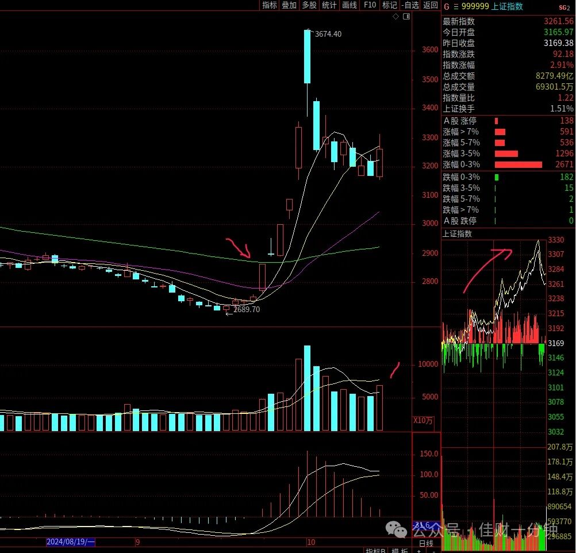The width and height of the screenshot is (576, 553).
Task: Click the plus zoom-in button below 日线
Action: coord(419,551)
